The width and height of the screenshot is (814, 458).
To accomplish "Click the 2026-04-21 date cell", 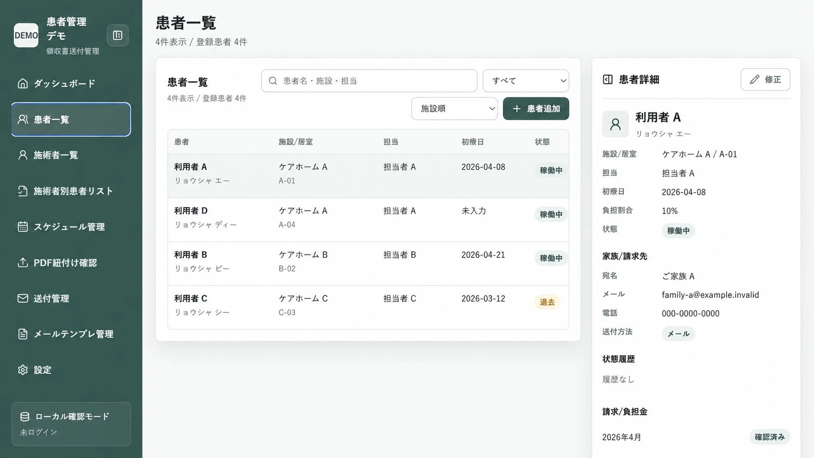I will [x=483, y=255].
